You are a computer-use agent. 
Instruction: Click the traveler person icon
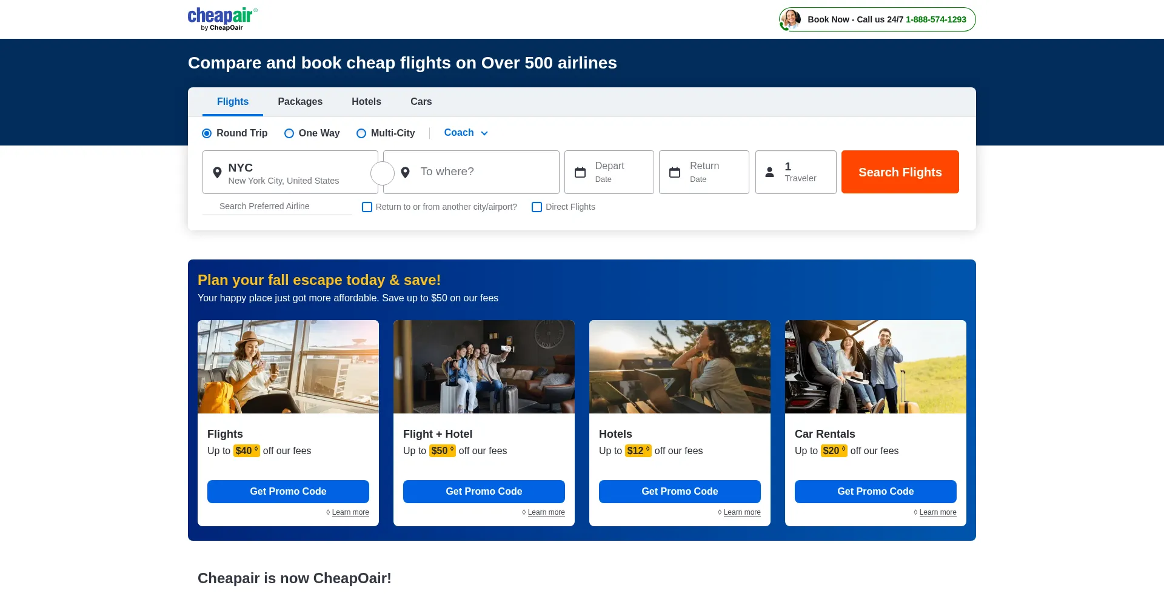pyautogui.click(x=769, y=172)
